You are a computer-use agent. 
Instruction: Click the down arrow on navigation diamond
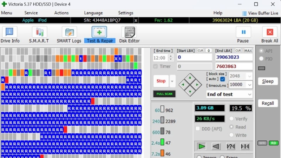click(x=190, y=92)
